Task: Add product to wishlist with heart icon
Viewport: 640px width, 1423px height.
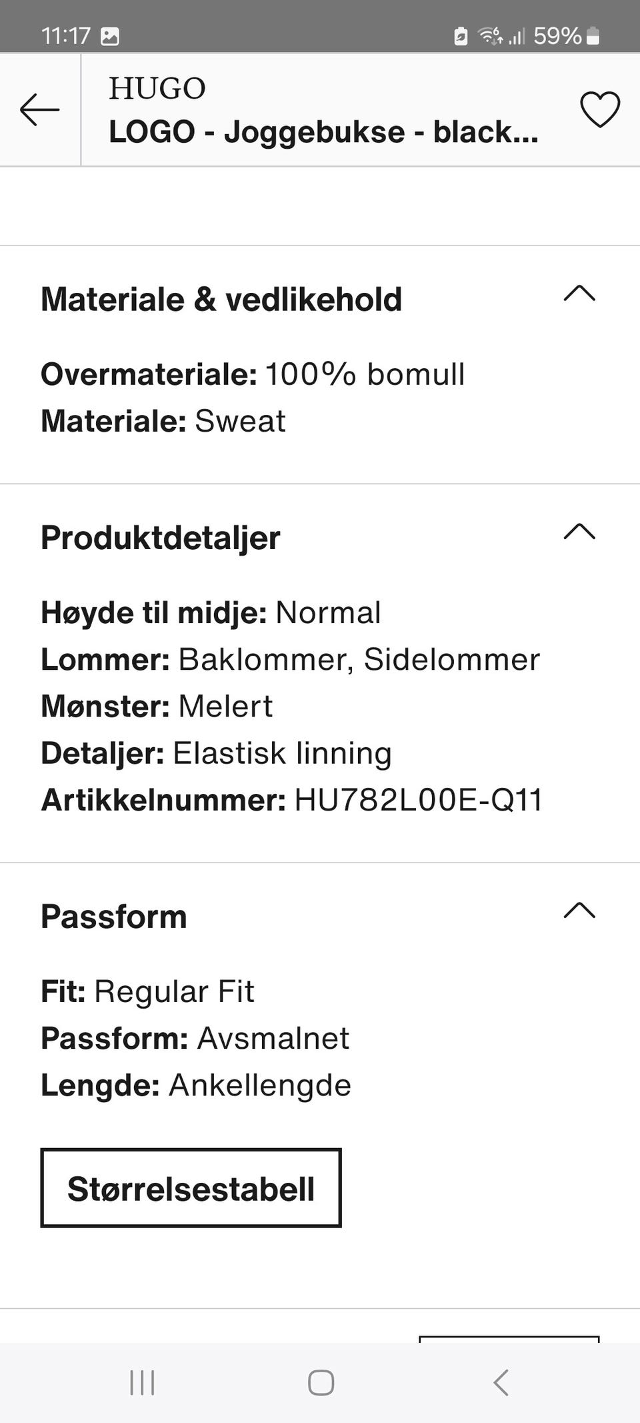Action: (599, 109)
